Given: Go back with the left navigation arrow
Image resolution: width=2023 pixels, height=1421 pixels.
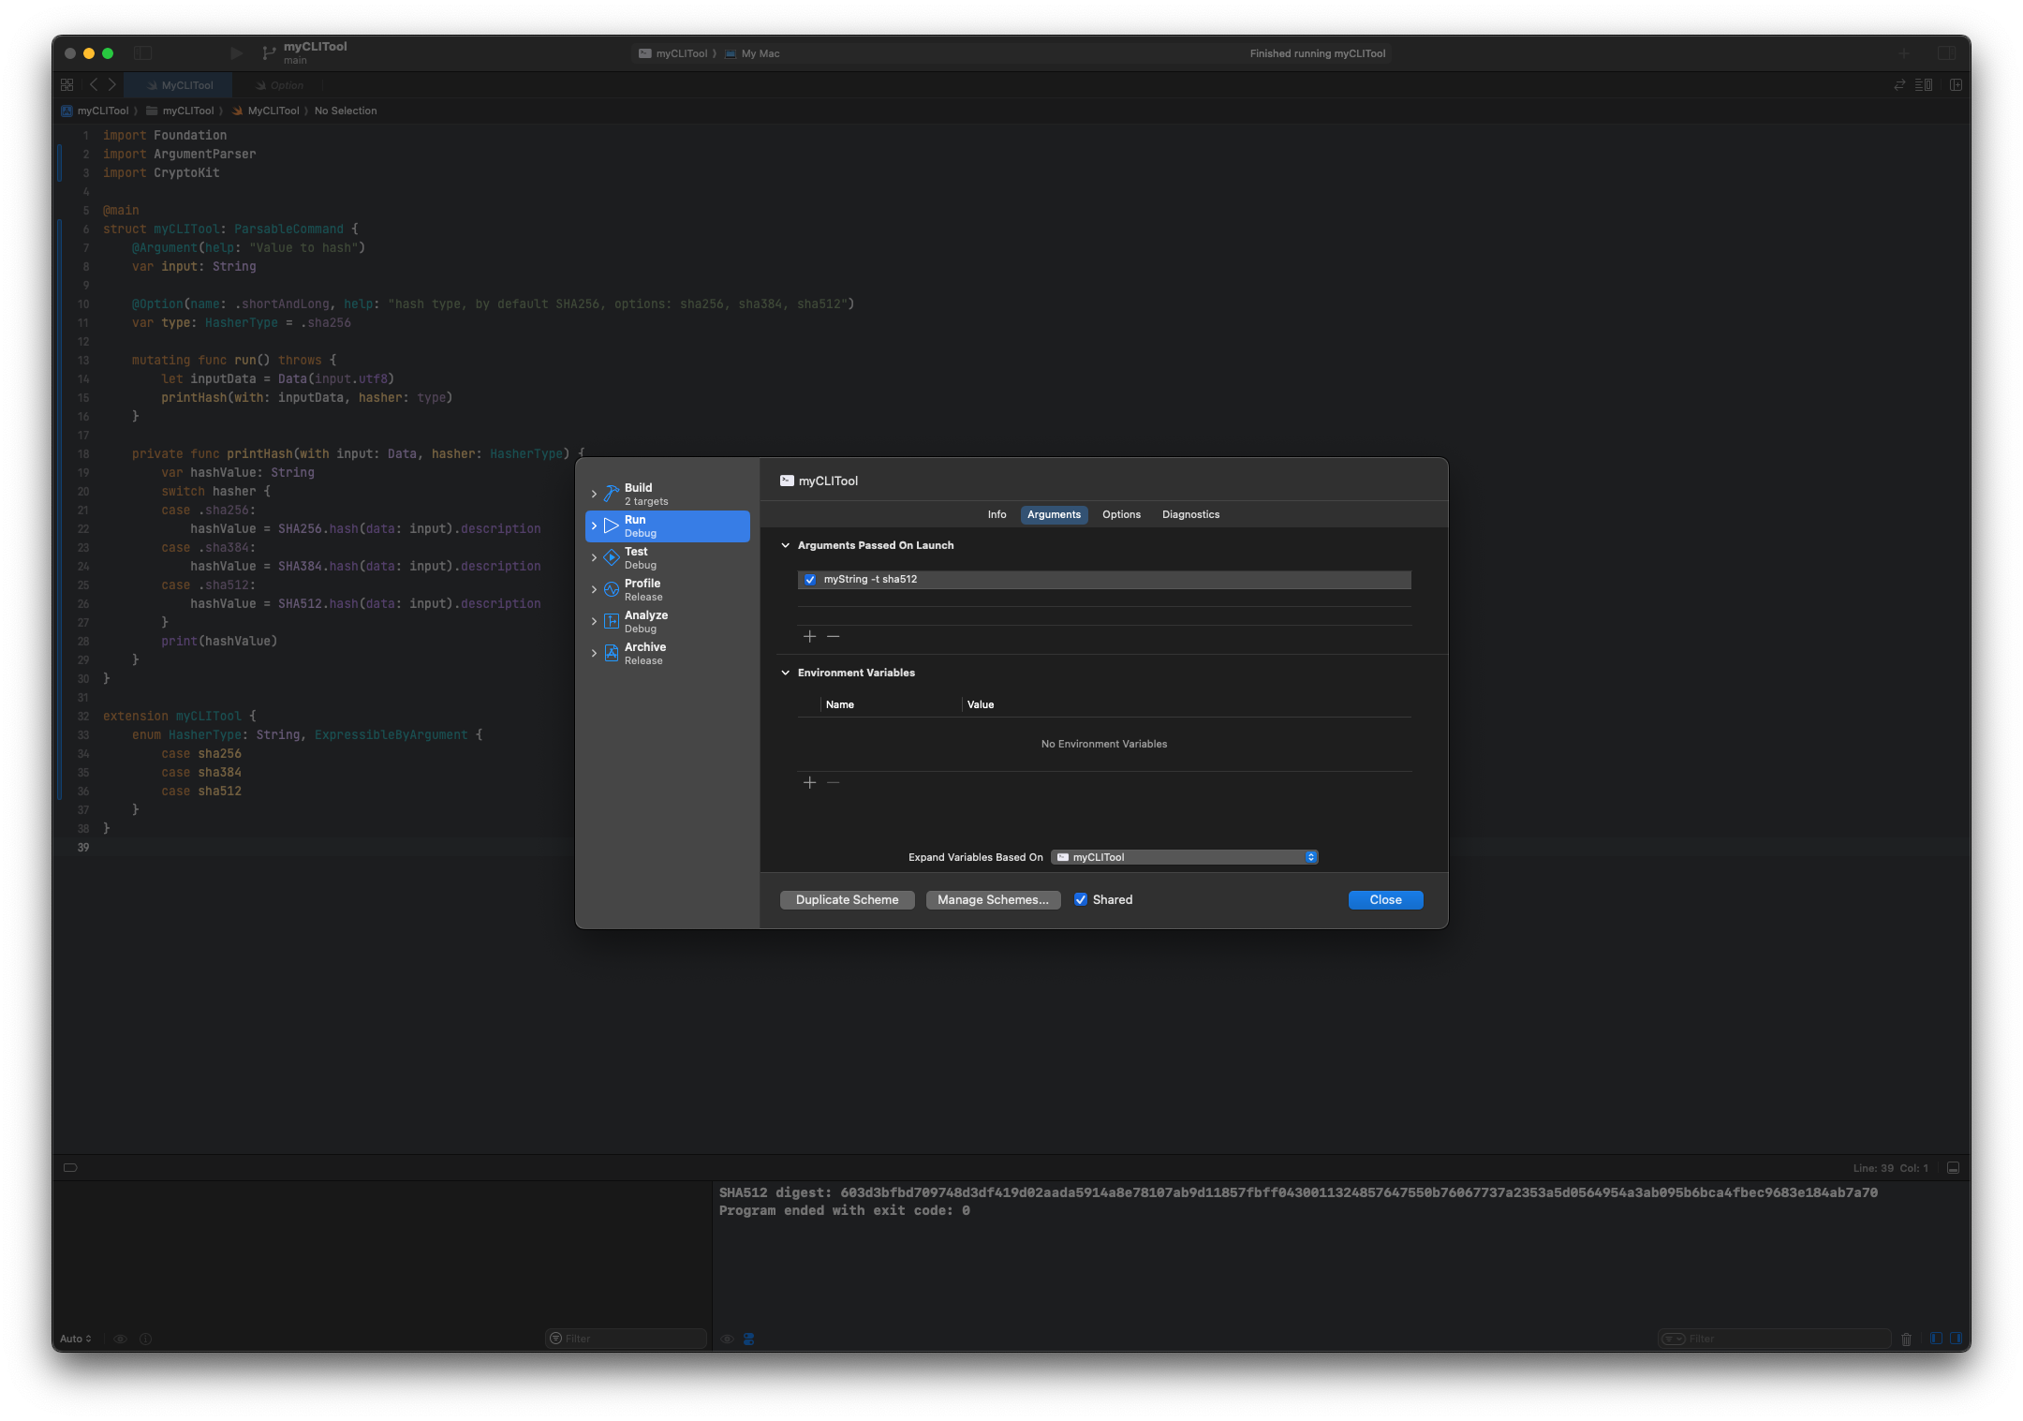Looking at the screenshot, I should 94,84.
